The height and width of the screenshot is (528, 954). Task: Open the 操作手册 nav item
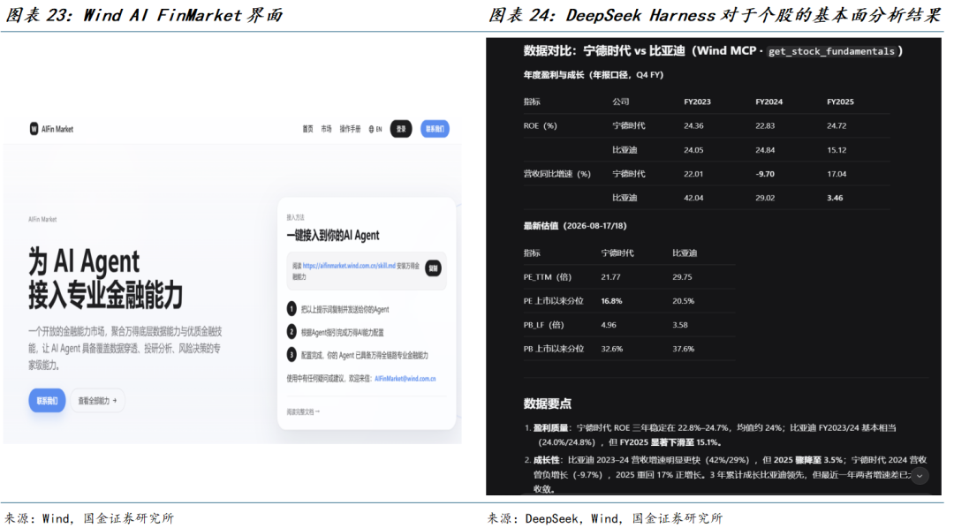pyautogui.click(x=350, y=129)
